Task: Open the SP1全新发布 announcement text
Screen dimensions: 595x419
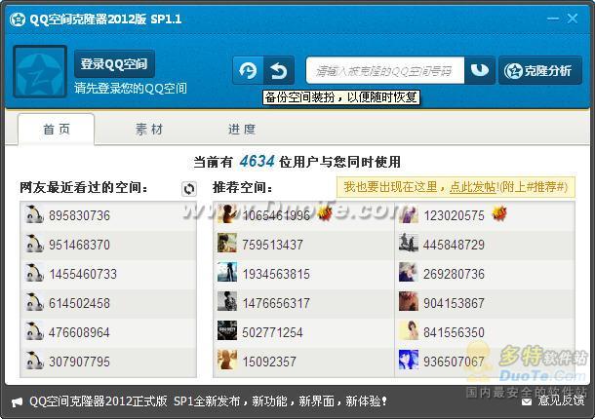Action: [x=208, y=401]
